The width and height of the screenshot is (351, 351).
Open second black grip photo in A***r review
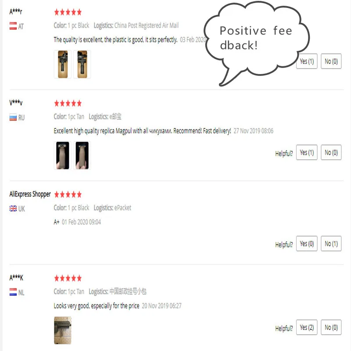click(x=82, y=64)
